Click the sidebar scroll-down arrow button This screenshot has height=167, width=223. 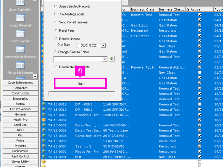point(35,76)
